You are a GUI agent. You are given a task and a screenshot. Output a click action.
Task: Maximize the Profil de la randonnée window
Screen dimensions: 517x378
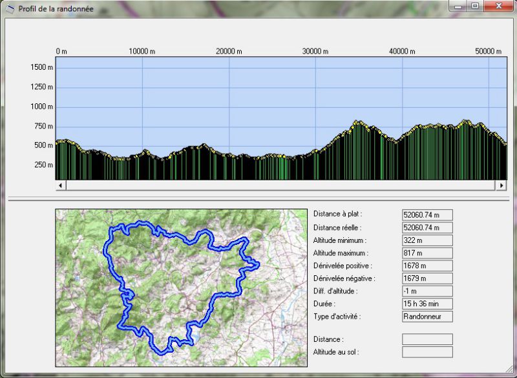[475, 6]
